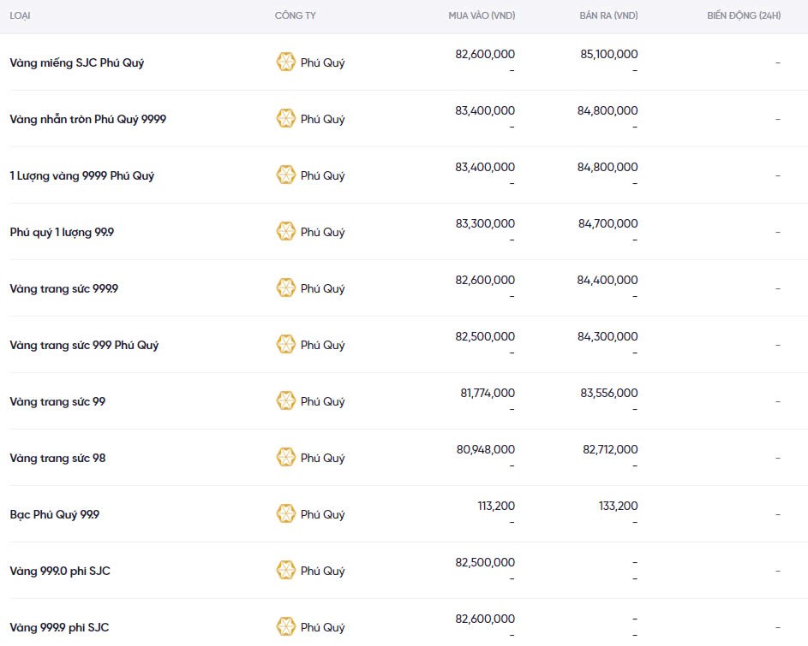Screen dimensions: 808x646
Task: Click the BIẾN ĐỘNG (24H) column header
Action: [743, 16]
